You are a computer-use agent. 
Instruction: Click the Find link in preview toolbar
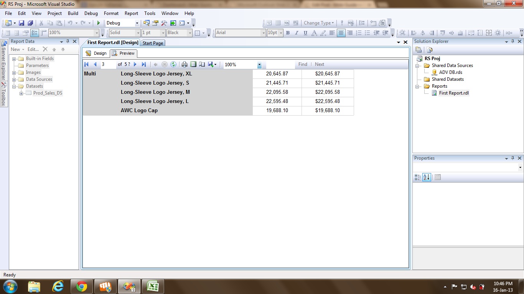point(303,64)
